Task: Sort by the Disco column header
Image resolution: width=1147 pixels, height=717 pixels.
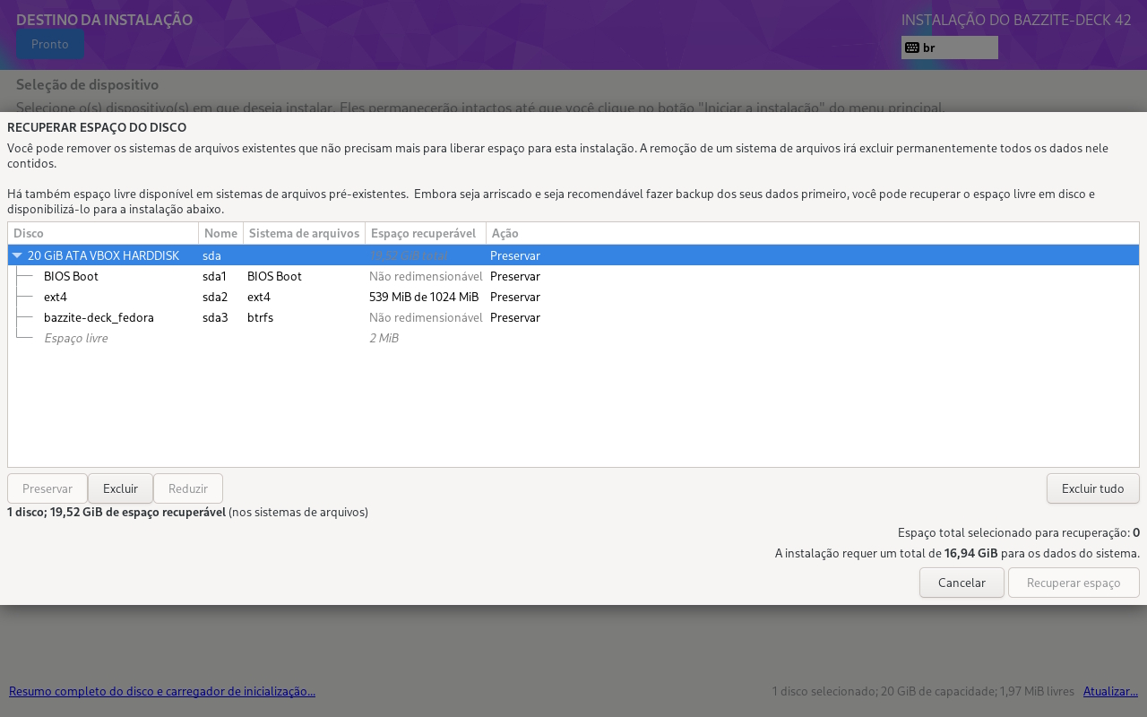Action: [x=102, y=233]
